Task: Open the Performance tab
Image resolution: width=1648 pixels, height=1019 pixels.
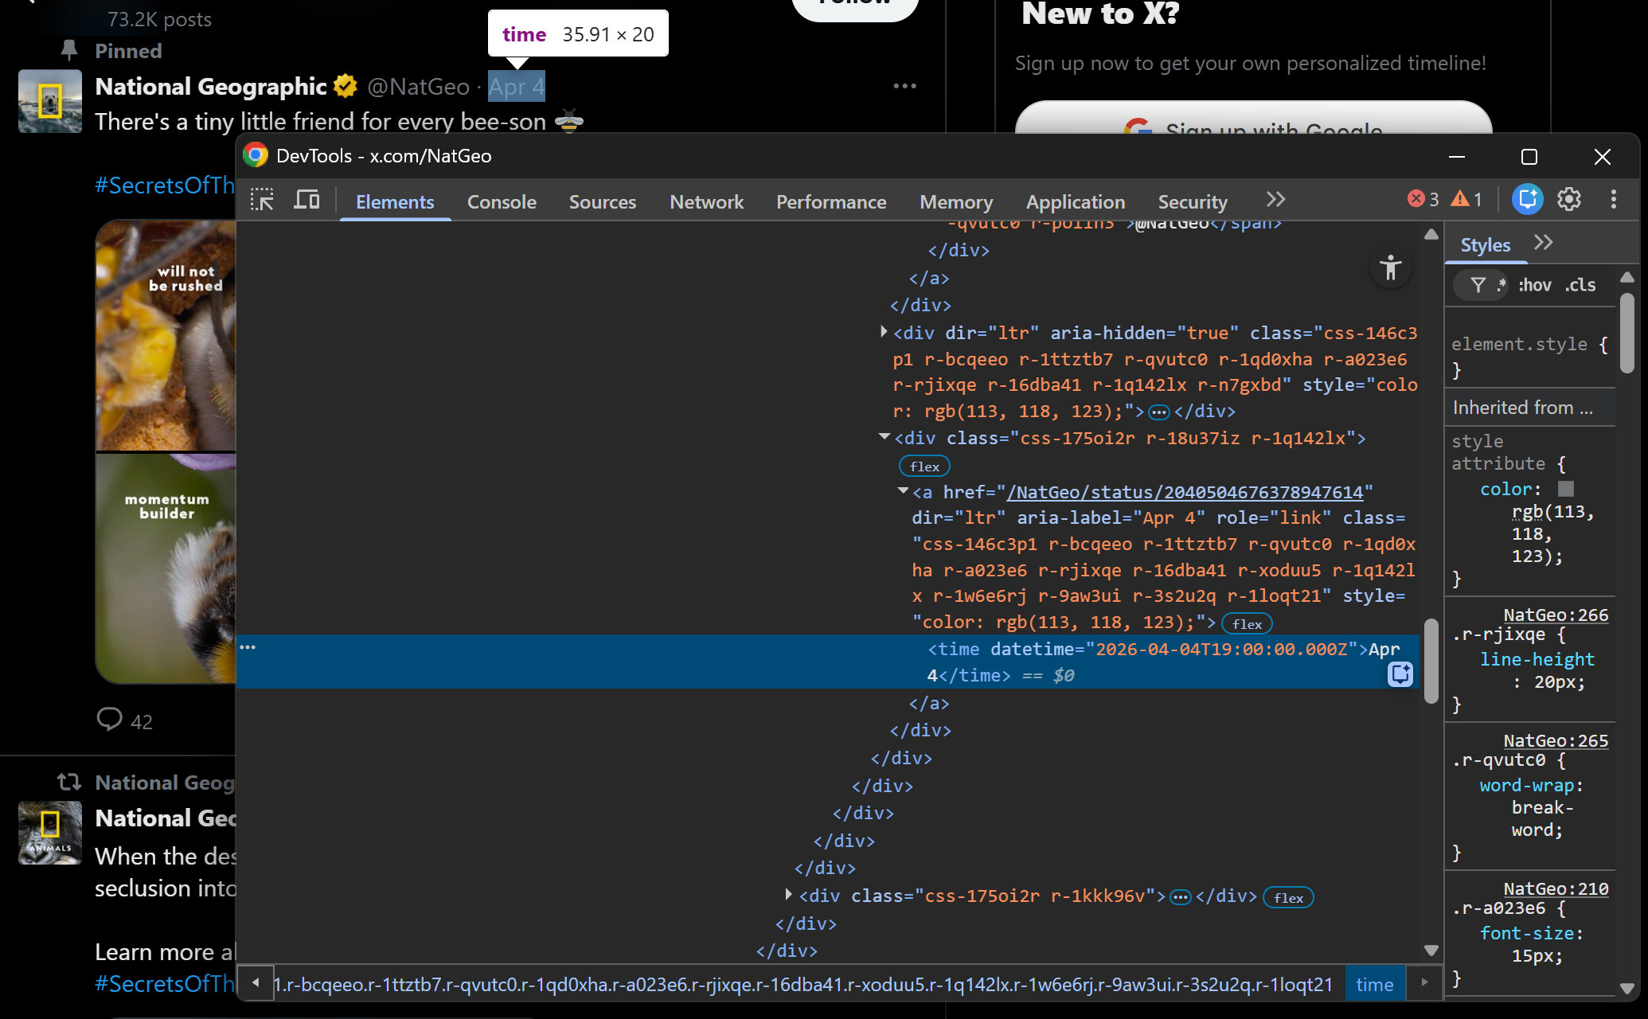Action: click(831, 202)
